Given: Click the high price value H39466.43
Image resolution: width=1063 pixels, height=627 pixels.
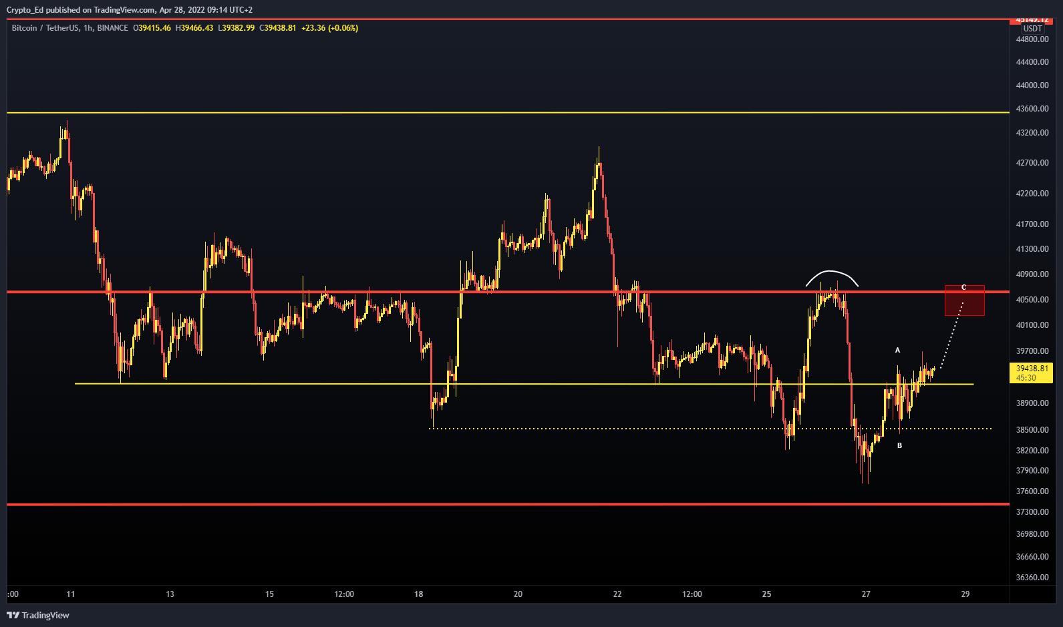Looking at the screenshot, I should (x=194, y=28).
